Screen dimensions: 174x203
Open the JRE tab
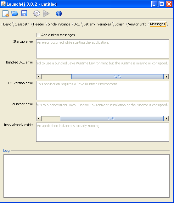(x=77, y=24)
